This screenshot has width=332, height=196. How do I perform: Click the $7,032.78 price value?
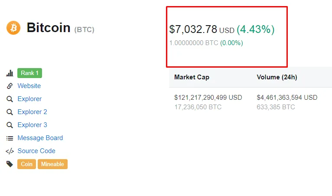pyautogui.click(x=193, y=29)
